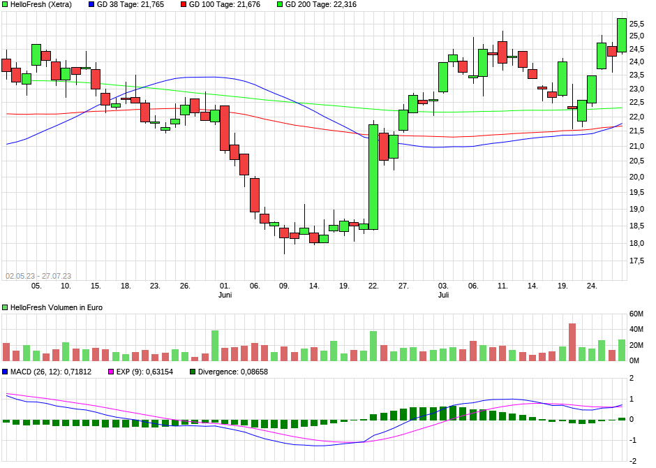Click the '11.' date axis label
The width and height of the screenshot is (656, 468).
tap(502, 286)
